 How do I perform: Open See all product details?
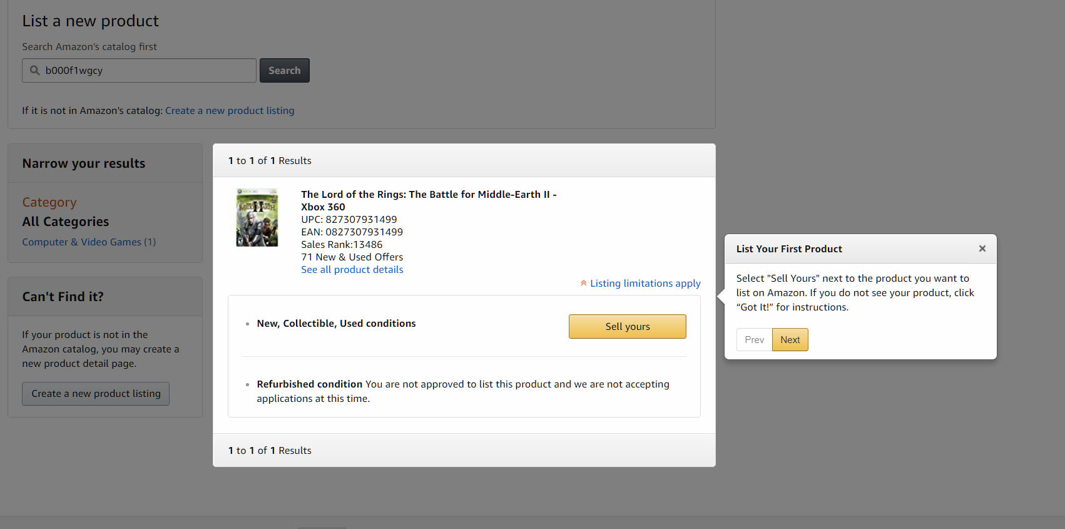(x=352, y=270)
